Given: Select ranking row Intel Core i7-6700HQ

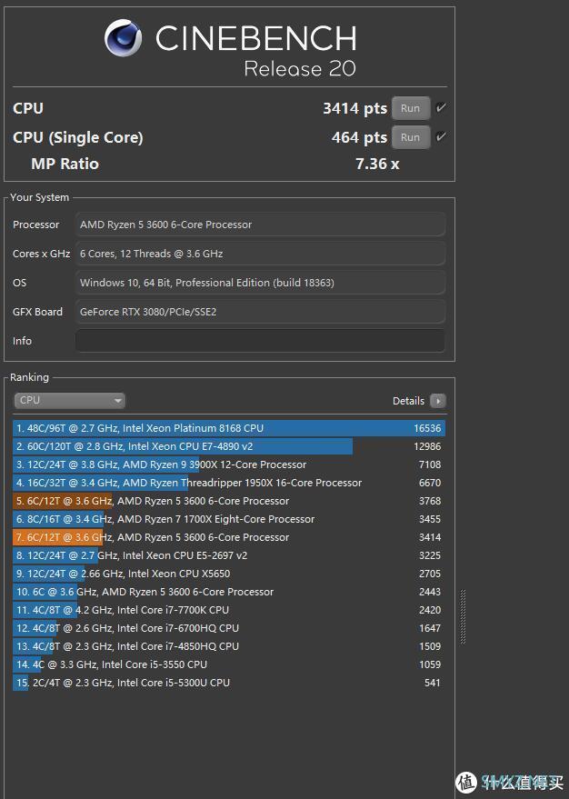Looking at the screenshot, I should 229,628.
